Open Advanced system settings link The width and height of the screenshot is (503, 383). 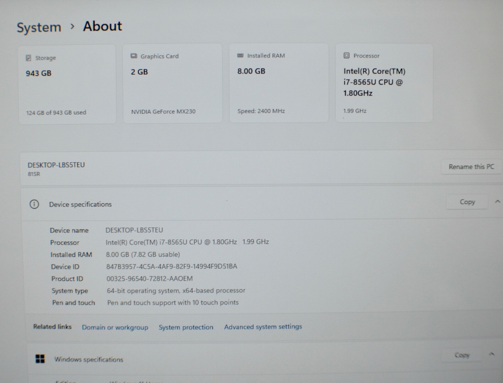(x=263, y=327)
